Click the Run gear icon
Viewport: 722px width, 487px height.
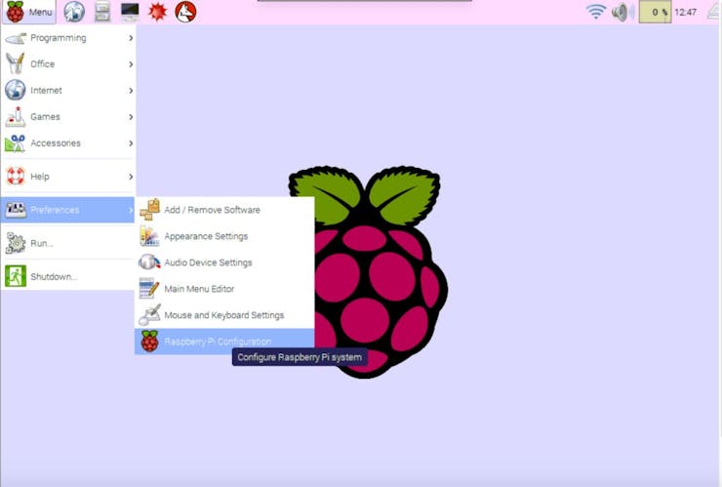[x=16, y=243]
